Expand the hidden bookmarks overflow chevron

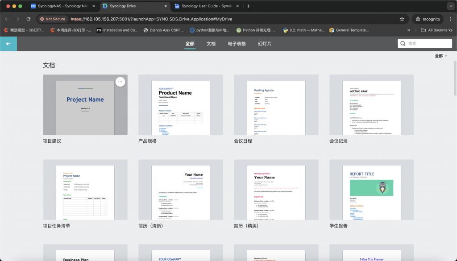coord(409,30)
